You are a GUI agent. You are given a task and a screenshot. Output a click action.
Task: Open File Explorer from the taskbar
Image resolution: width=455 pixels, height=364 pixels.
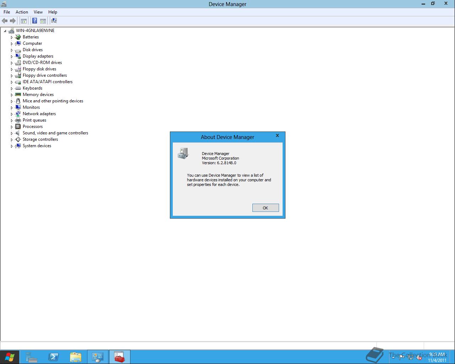(76, 357)
